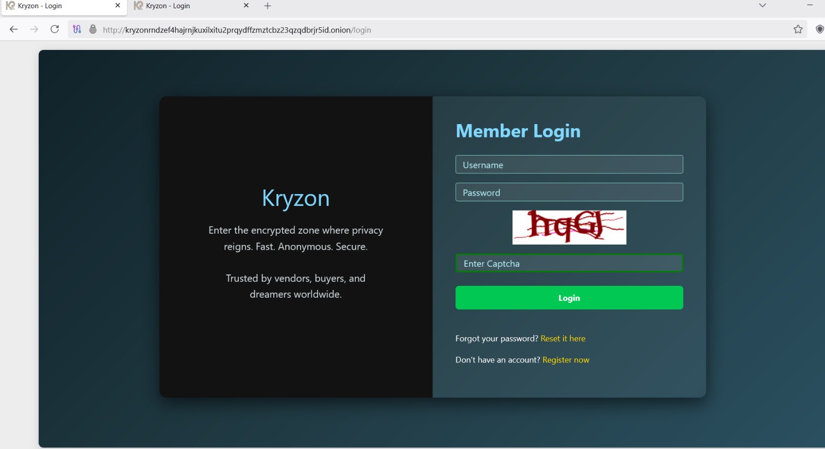Open a new tab with plus button
The width and height of the screenshot is (825, 449).
[268, 6]
